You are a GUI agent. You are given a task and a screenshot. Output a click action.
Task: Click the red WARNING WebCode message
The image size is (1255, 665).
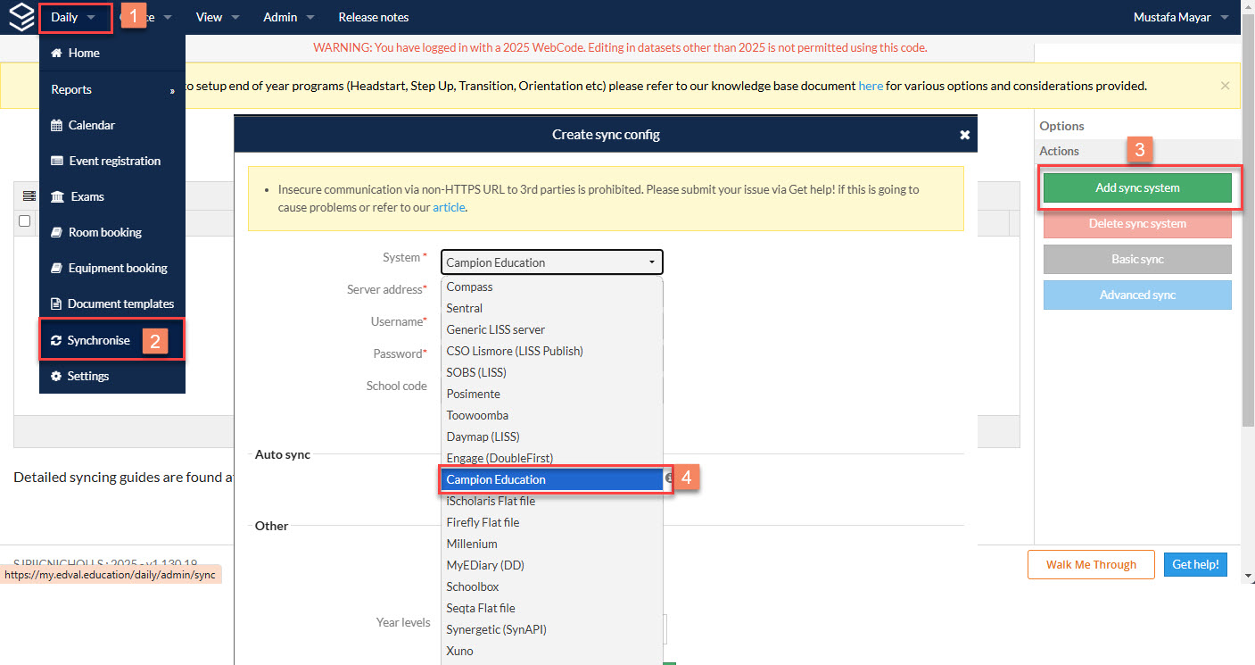[x=620, y=48]
